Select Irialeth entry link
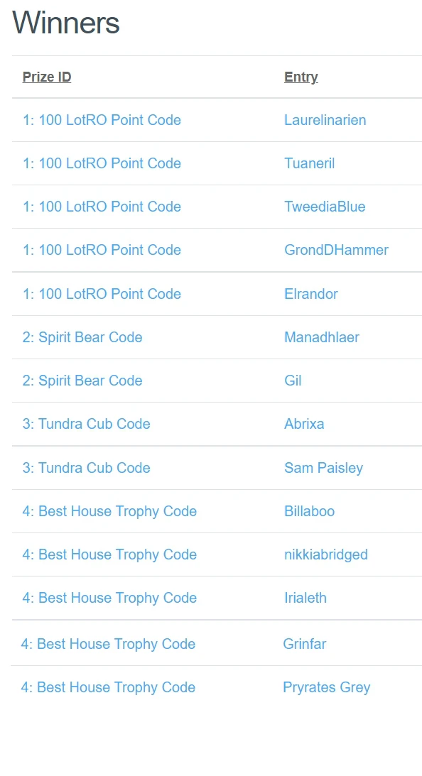This screenshot has width=422, height=776. (305, 598)
